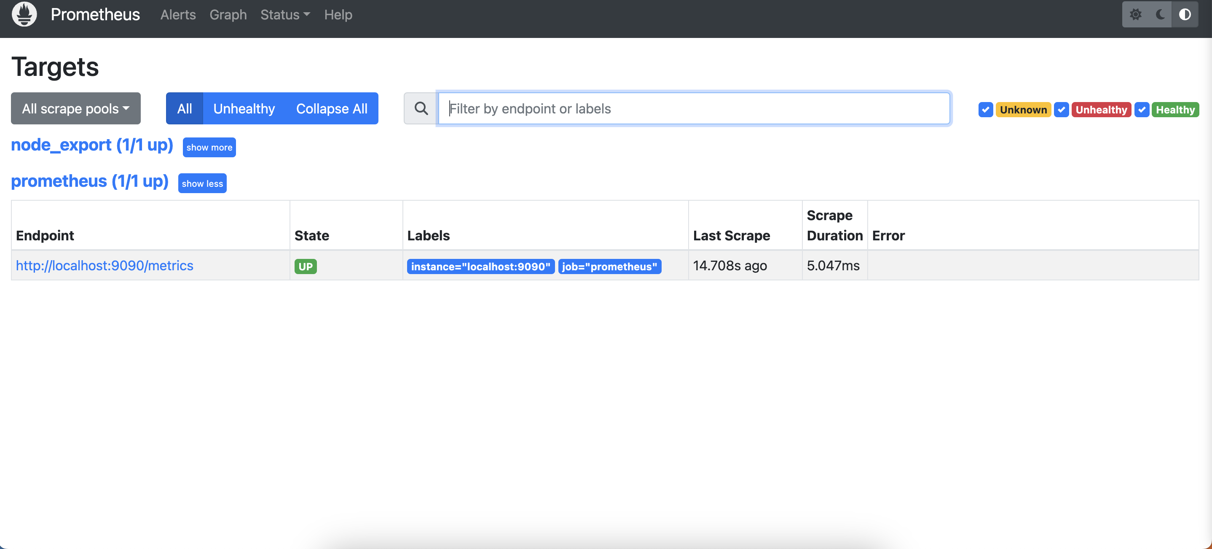Open the All scrape pools dropdown
The width and height of the screenshot is (1212, 549).
(76, 108)
